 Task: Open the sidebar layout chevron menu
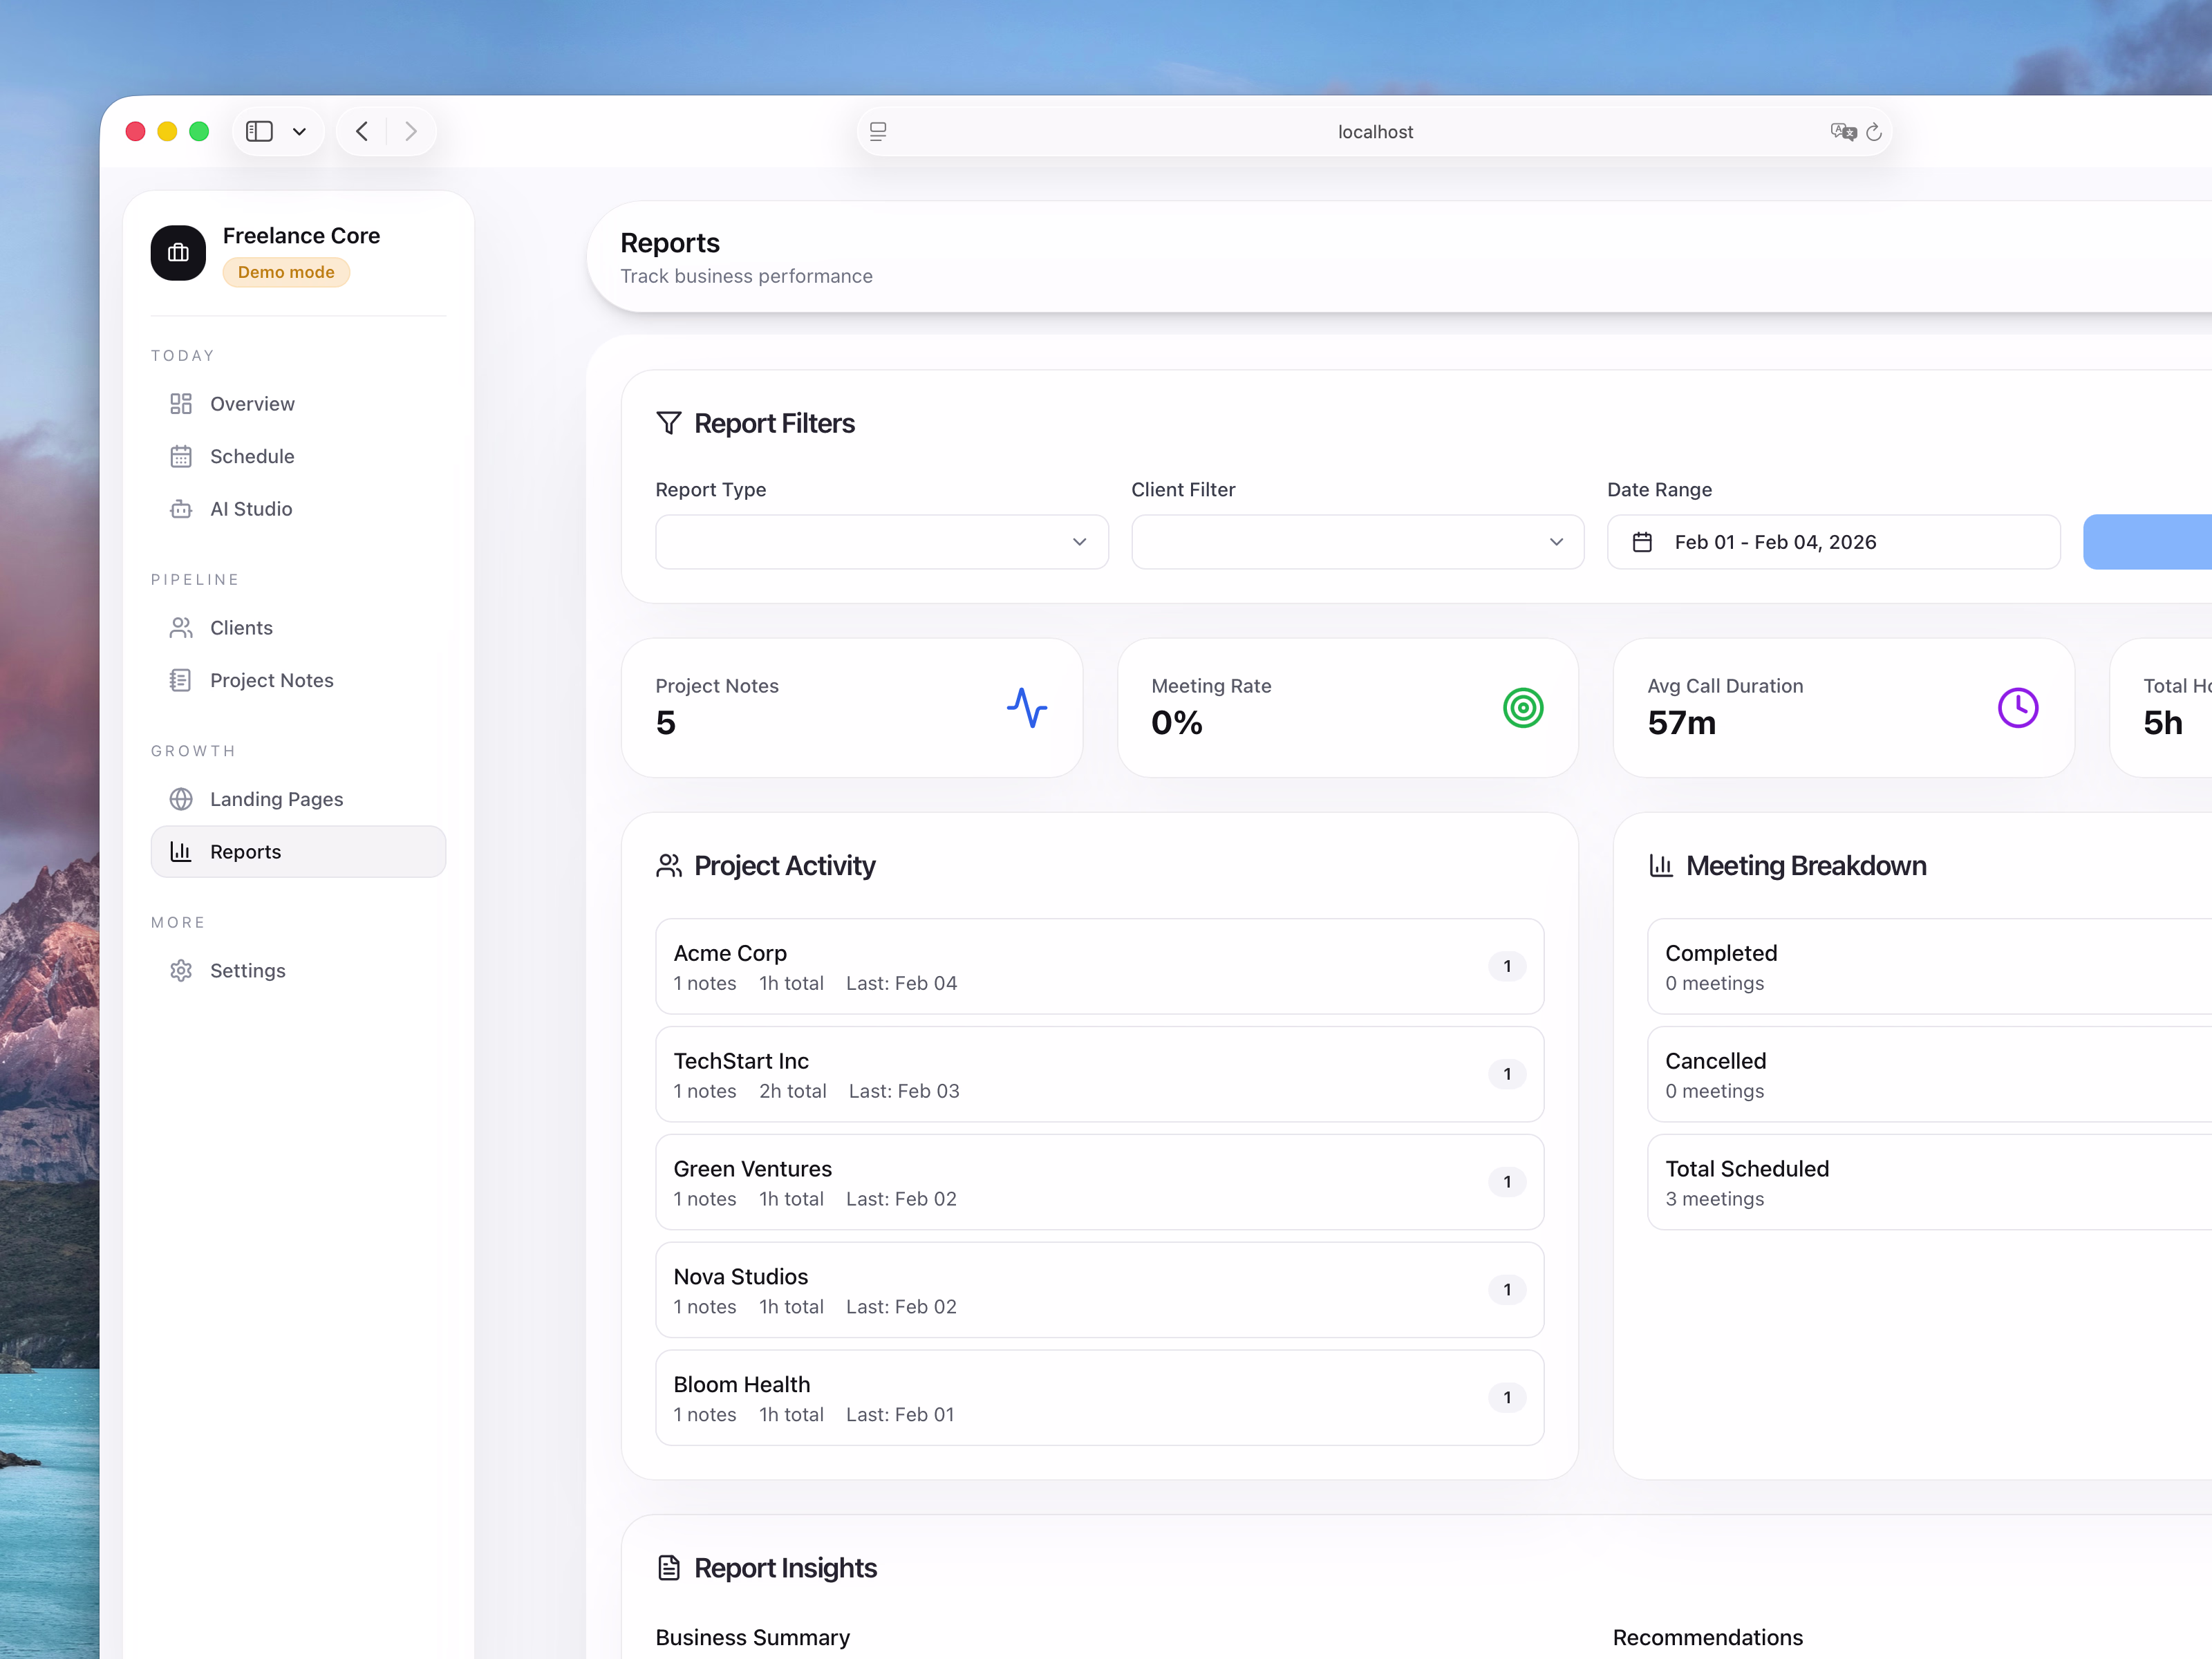[x=299, y=131]
